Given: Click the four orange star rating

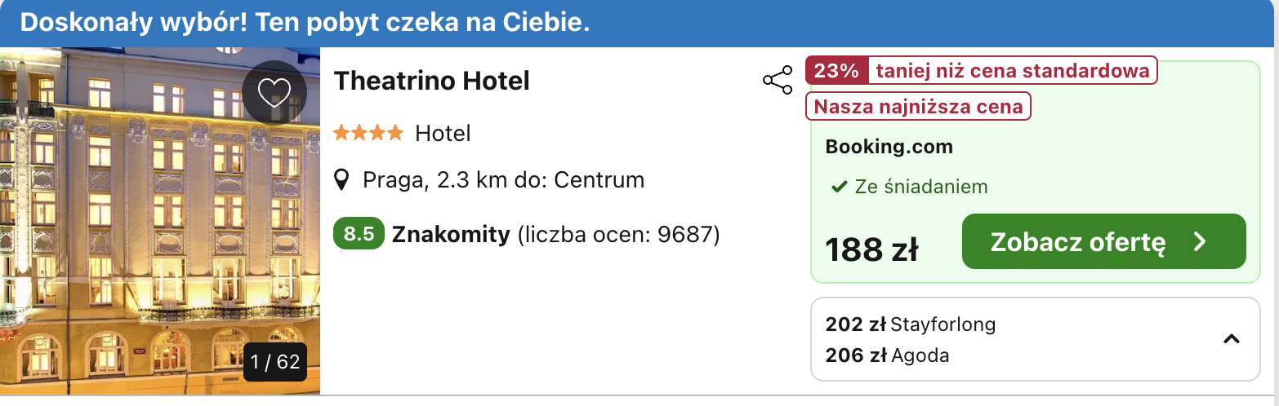Looking at the screenshot, I should [368, 133].
